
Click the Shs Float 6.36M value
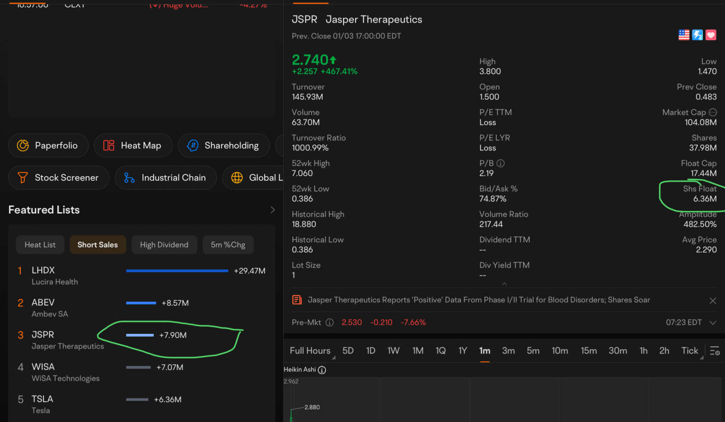pyautogui.click(x=705, y=199)
